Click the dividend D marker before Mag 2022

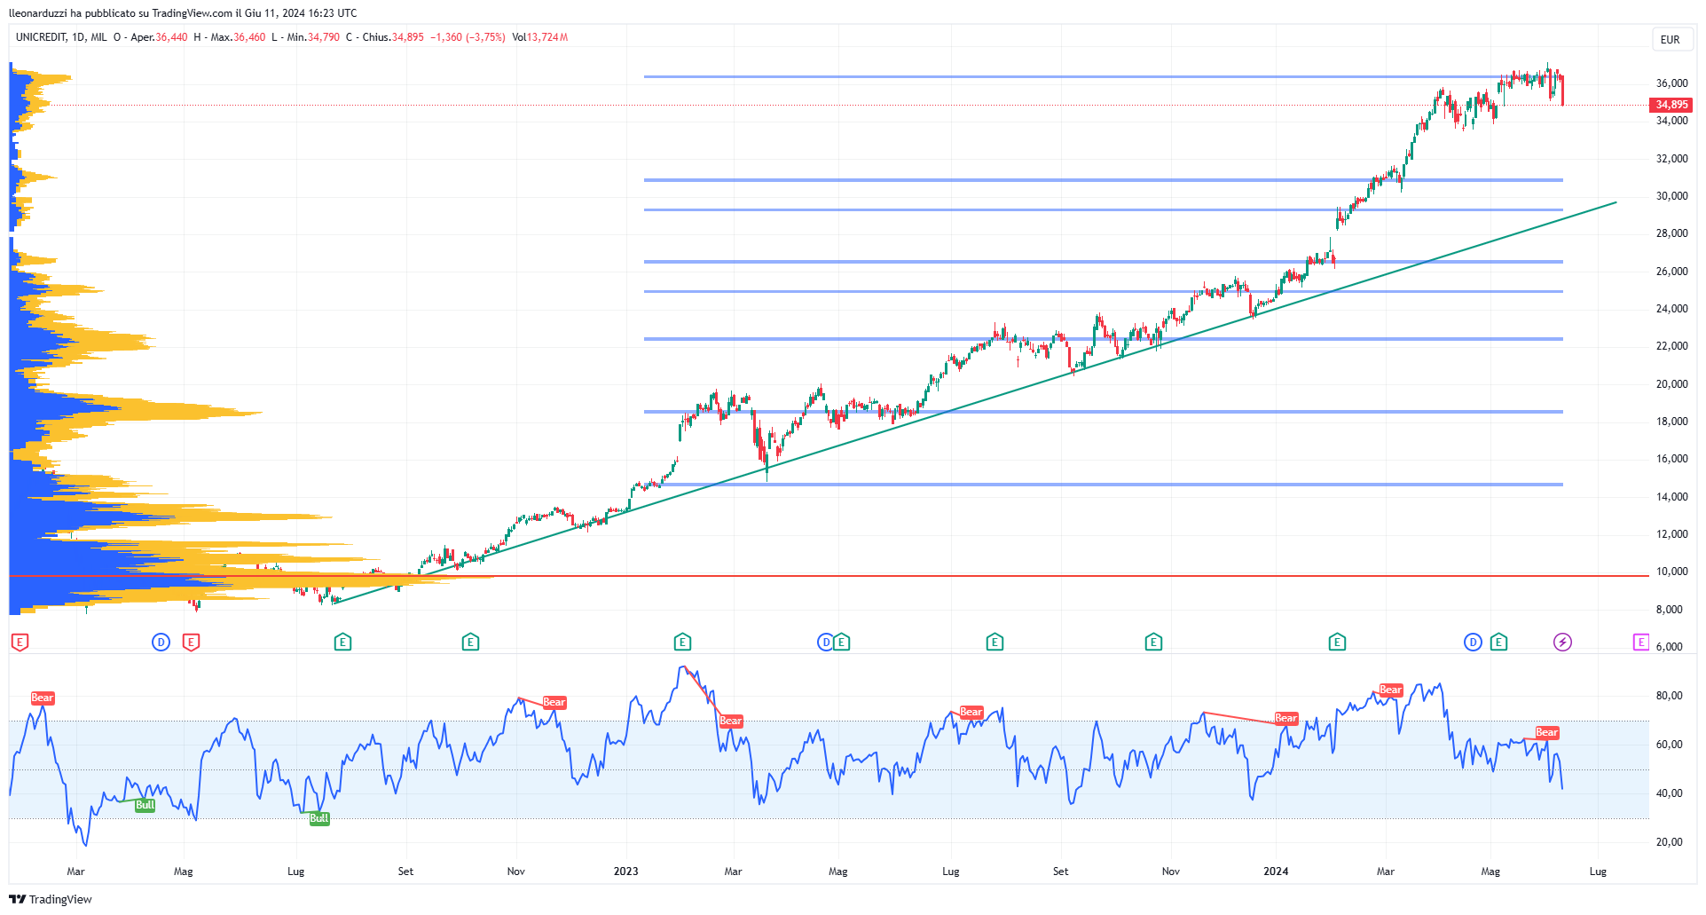[161, 642]
